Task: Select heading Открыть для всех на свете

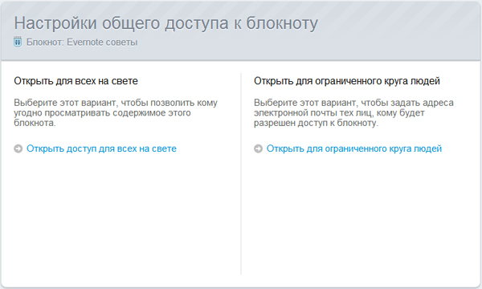Action: [x=76, y=81]
